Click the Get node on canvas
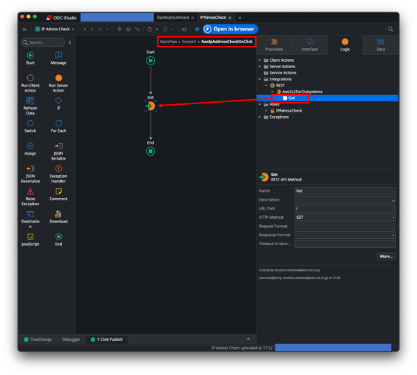 click(x=151, y=106)
